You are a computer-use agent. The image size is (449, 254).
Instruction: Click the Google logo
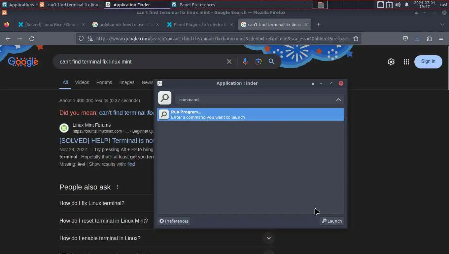pos(23,62)
